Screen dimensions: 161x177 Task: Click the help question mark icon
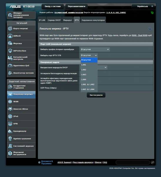tap(150, 29)
